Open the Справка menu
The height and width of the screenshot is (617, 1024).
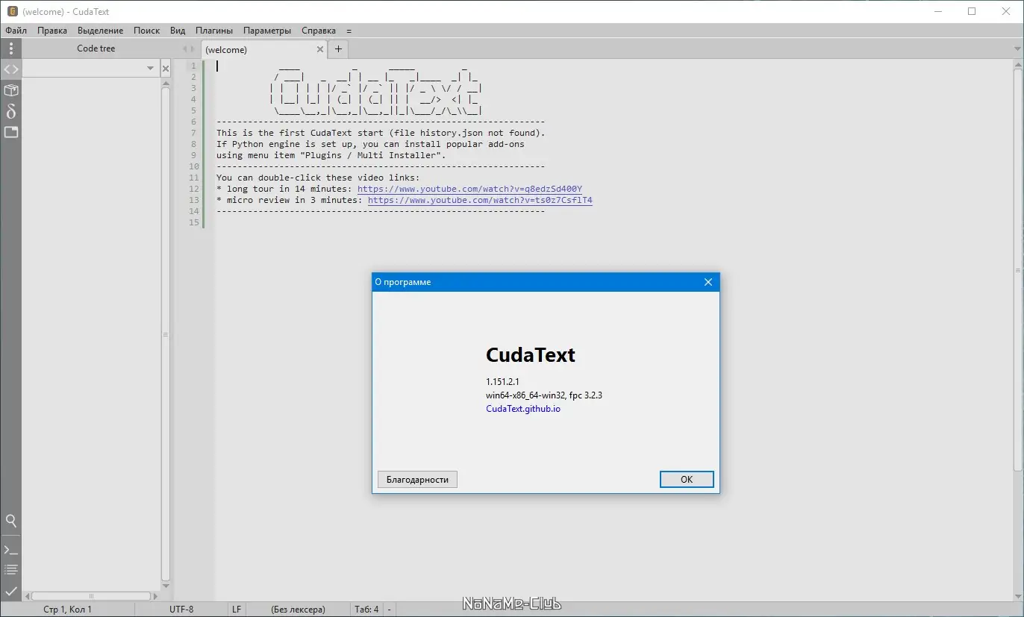(x=319, y=31)
